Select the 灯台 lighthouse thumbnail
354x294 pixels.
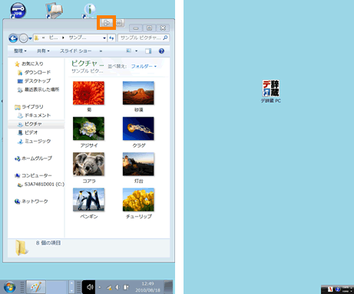[x=138, y=164]
